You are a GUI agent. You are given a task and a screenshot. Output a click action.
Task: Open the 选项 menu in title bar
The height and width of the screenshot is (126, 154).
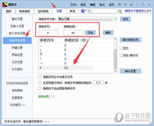111,5
